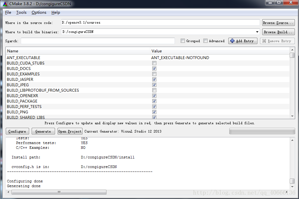
Task: Click the source code path field
Action: (x=160, y=22)
